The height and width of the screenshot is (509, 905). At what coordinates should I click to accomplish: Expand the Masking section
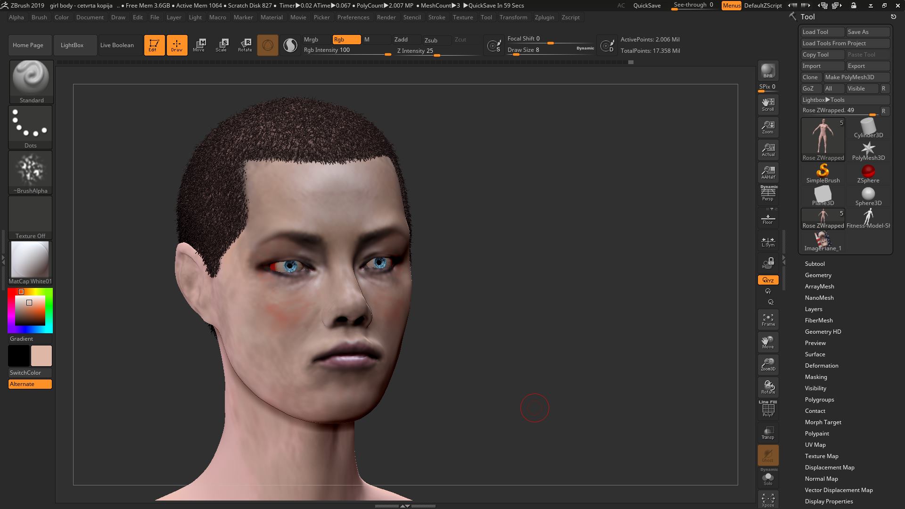815,377
